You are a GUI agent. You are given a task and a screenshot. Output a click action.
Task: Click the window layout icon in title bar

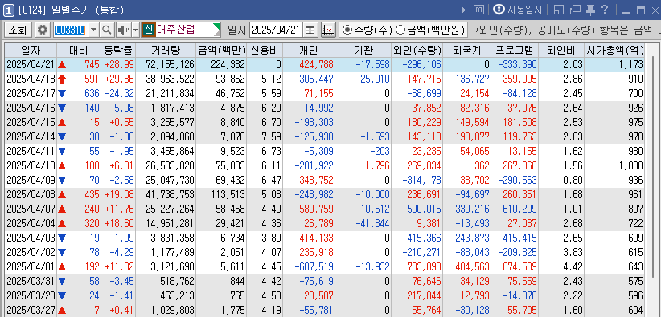pyautogui.click(x=559, y=10)
